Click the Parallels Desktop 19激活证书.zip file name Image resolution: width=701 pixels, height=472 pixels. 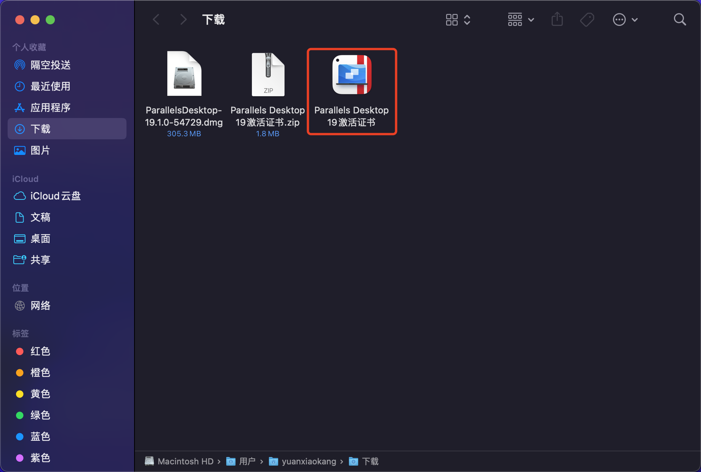tap(268, 116)
